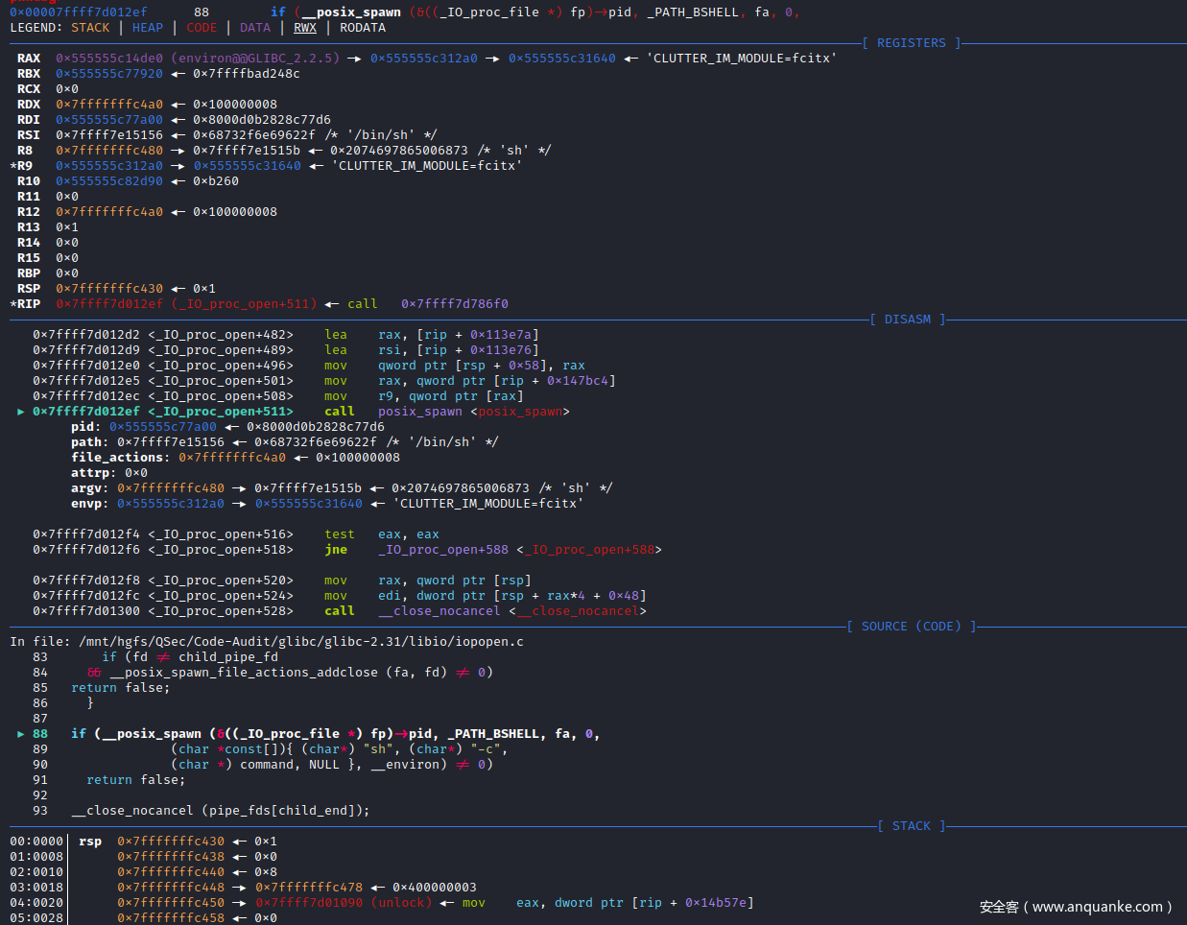
Task: Click the path: argument label
Action: [90, 442]
